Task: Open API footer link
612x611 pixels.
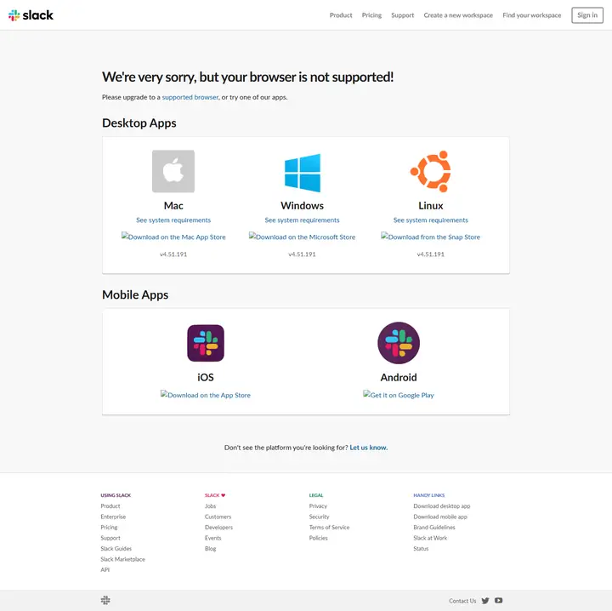Action: click(105, 569)
